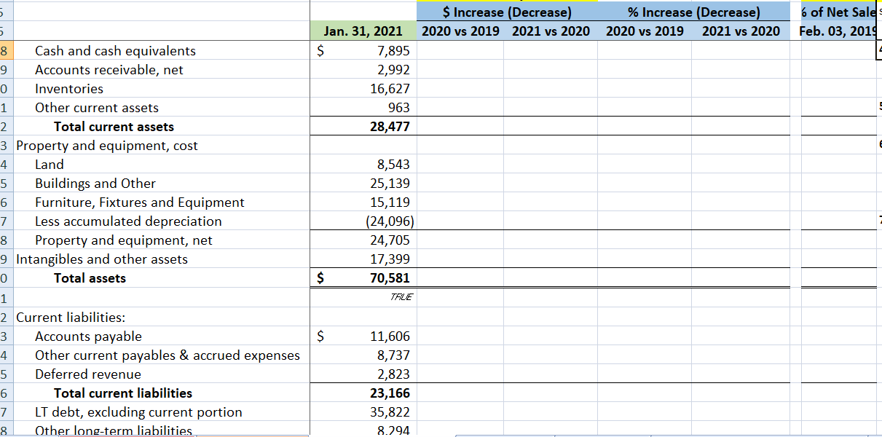
Task: Click the other current assets value 963
Action: pyautogui.click(x=363, y=107)
